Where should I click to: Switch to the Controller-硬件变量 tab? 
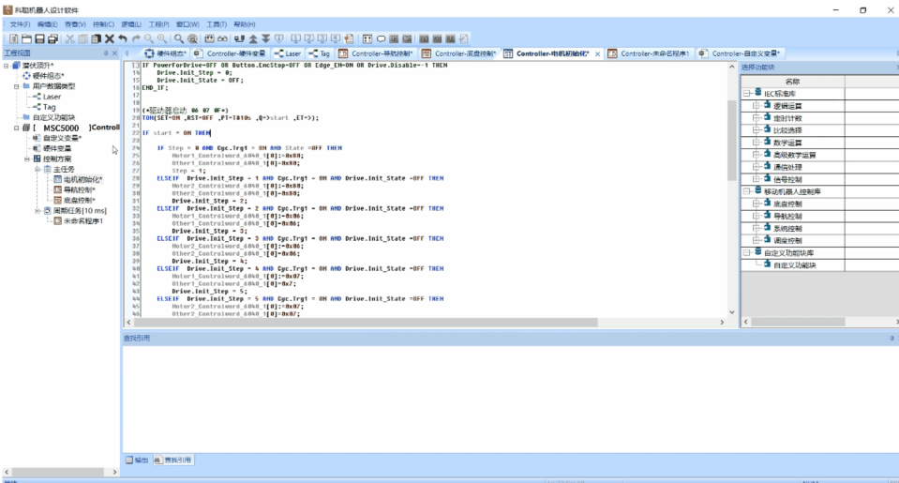coord(231,53)
